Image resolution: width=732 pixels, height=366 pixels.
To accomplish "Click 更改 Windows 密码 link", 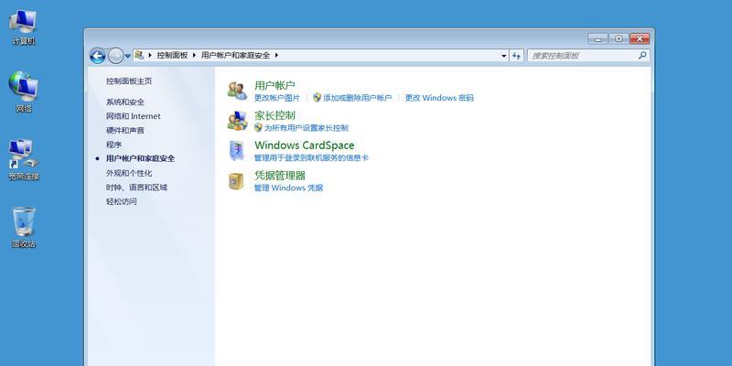I will point(439,98).
